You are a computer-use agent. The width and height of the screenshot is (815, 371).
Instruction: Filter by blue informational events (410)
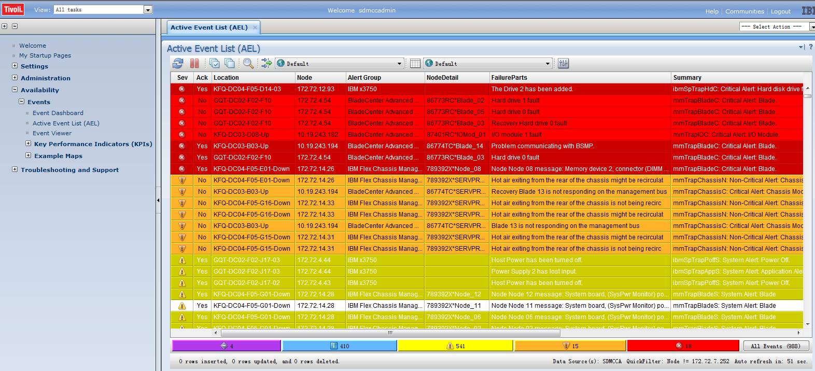click(x=340, y=346)
